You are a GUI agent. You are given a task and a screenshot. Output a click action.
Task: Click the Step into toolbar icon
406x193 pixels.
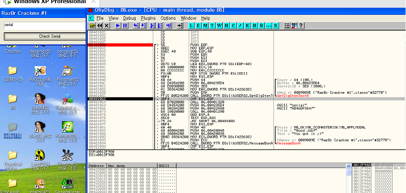point(136,26)
